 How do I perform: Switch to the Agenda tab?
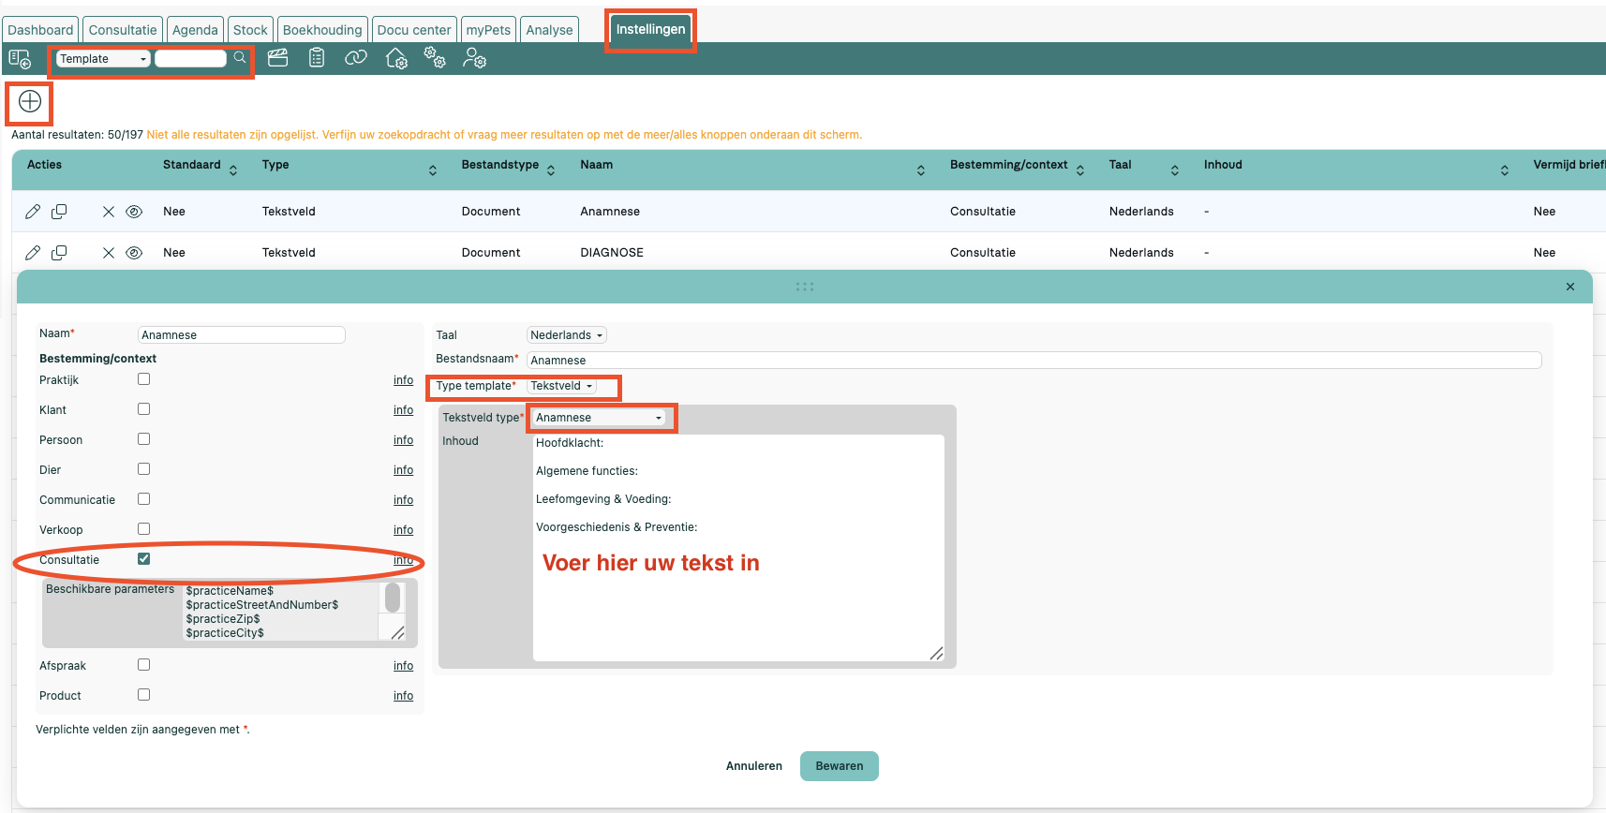[x=195, y=30]
